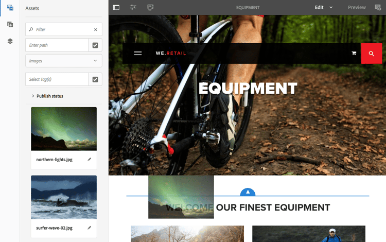Screen dimensions: 386x242
Task: Click the surfer-wave-02.jpg file name
Action: coord(54,228)
